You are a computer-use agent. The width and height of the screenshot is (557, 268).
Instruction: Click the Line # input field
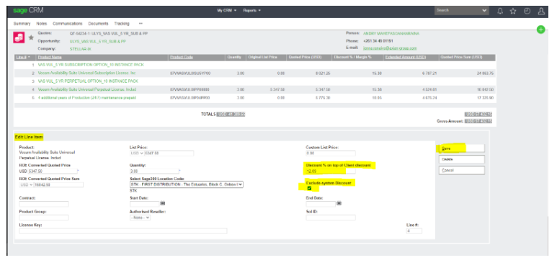414,231
